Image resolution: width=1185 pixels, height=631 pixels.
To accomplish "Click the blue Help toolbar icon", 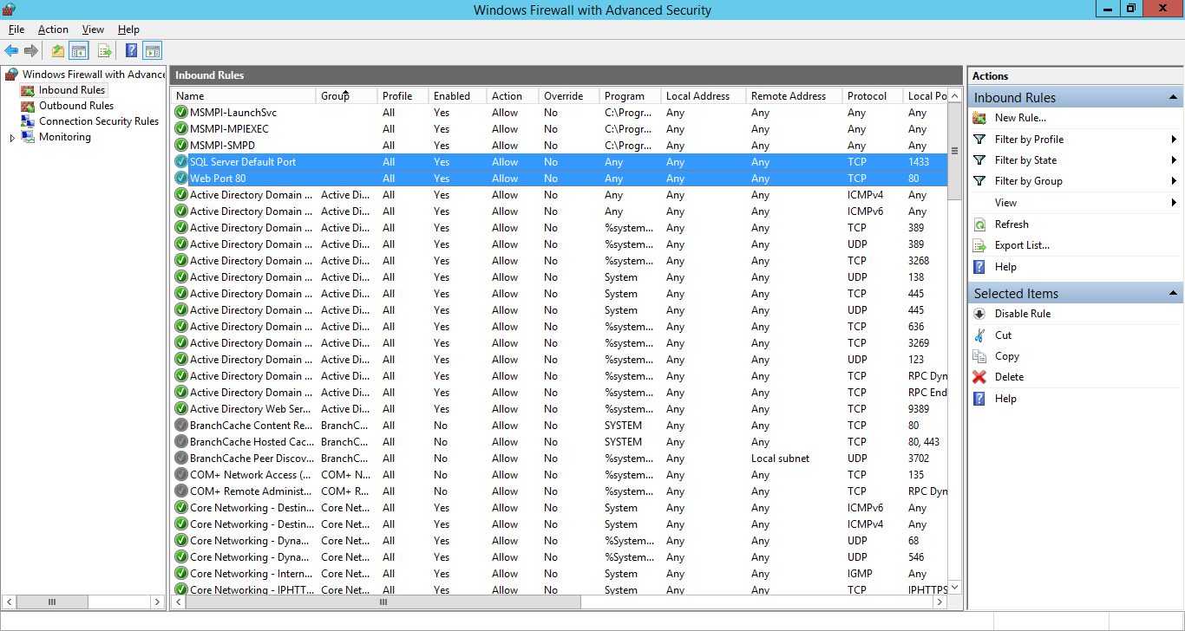I will (x=131, y=51).
